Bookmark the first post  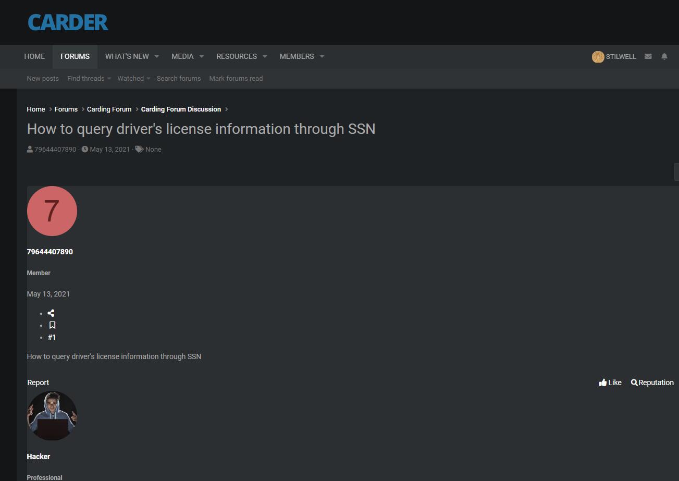pos(52,325)
